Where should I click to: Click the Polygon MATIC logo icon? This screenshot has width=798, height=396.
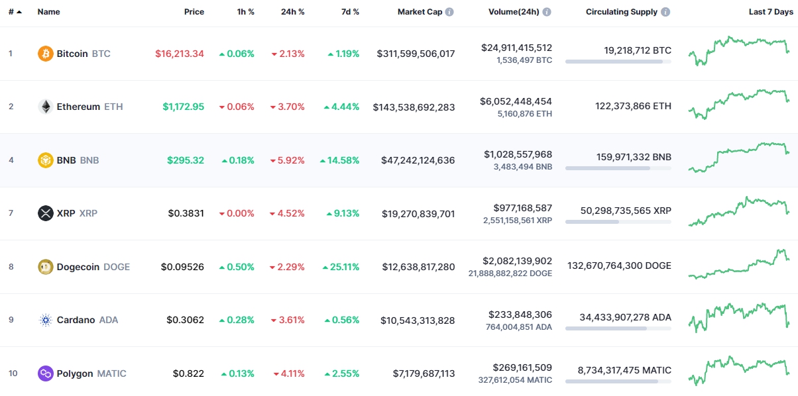point(46,373)
